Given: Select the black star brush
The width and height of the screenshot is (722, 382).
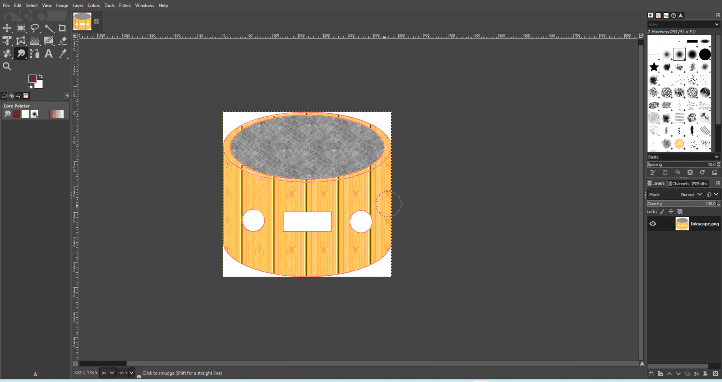Looking at the screenshot, I should (x=654, y=67).
